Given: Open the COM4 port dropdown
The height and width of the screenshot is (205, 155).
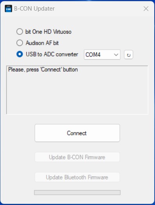Looking at the screenshot, I should [102, 54].
